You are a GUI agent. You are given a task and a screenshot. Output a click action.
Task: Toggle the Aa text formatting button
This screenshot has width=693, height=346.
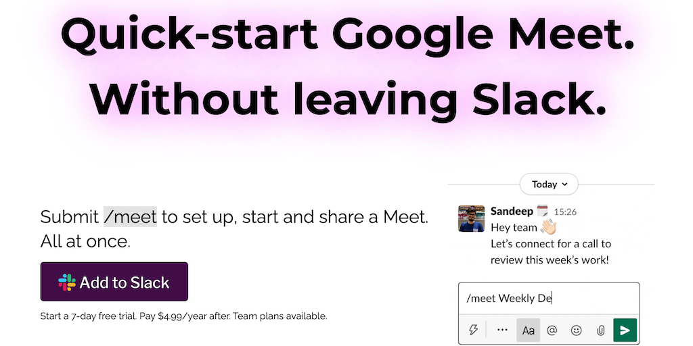528,330
